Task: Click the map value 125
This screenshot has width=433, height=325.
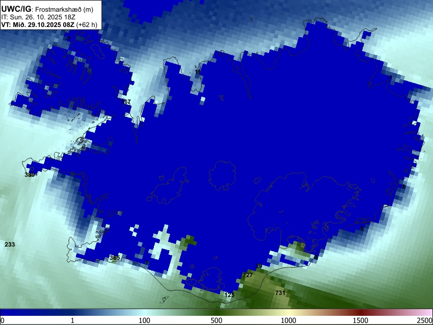Action: point(229,294)
